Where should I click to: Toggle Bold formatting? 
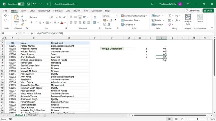(x=31, y=23)
